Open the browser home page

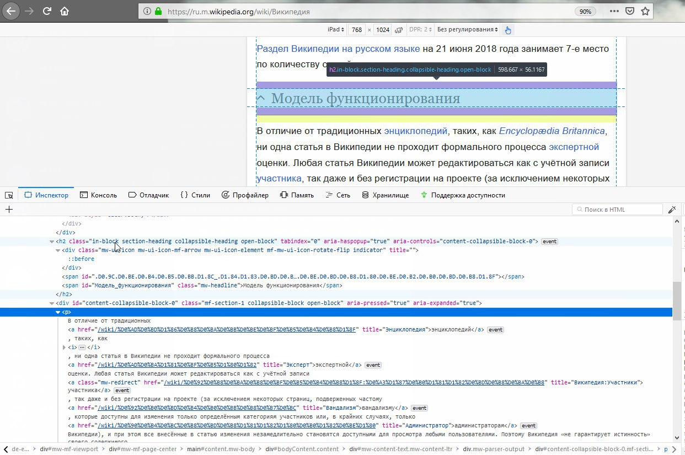coord(65,11)
